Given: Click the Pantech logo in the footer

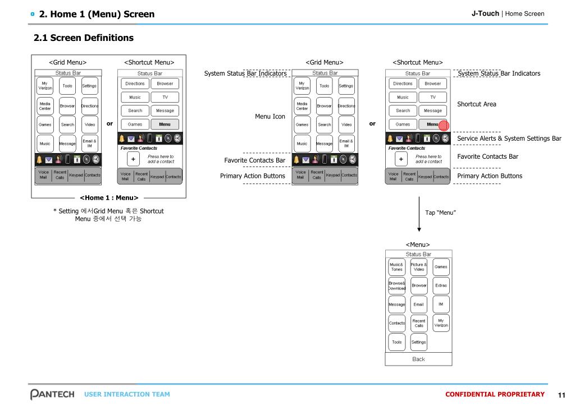Looking at the screenshot, I should point(52,394).
